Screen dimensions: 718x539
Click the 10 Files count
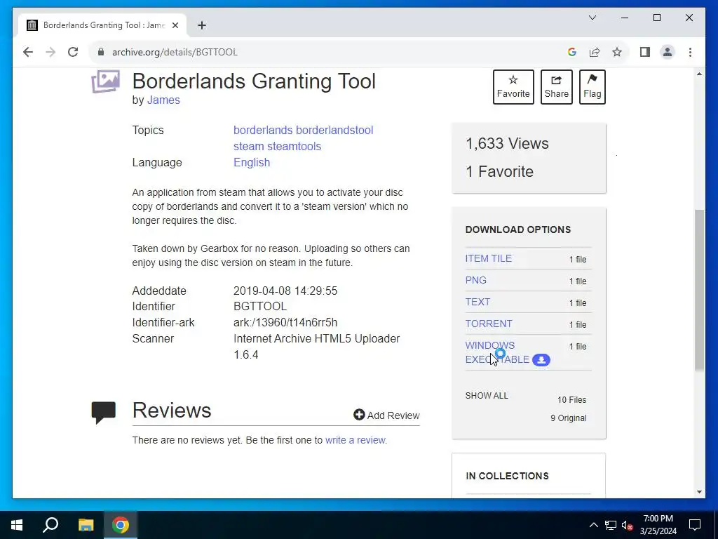(x=571, y=399)
